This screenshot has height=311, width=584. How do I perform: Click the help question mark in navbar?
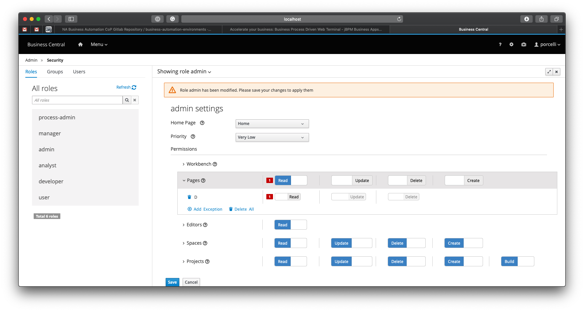click(x=500, y=44)
